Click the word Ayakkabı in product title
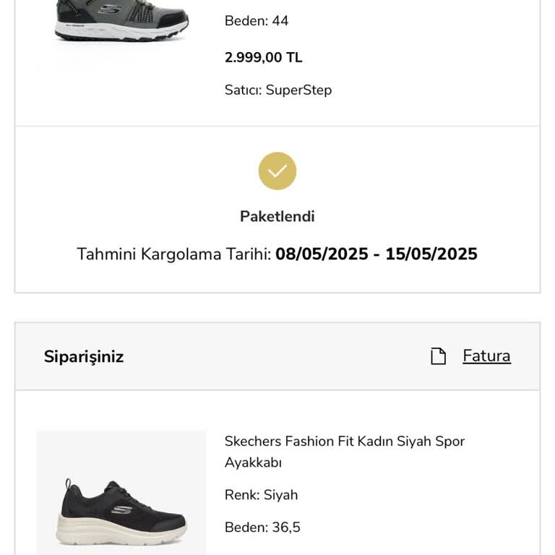 coord(253,462)
